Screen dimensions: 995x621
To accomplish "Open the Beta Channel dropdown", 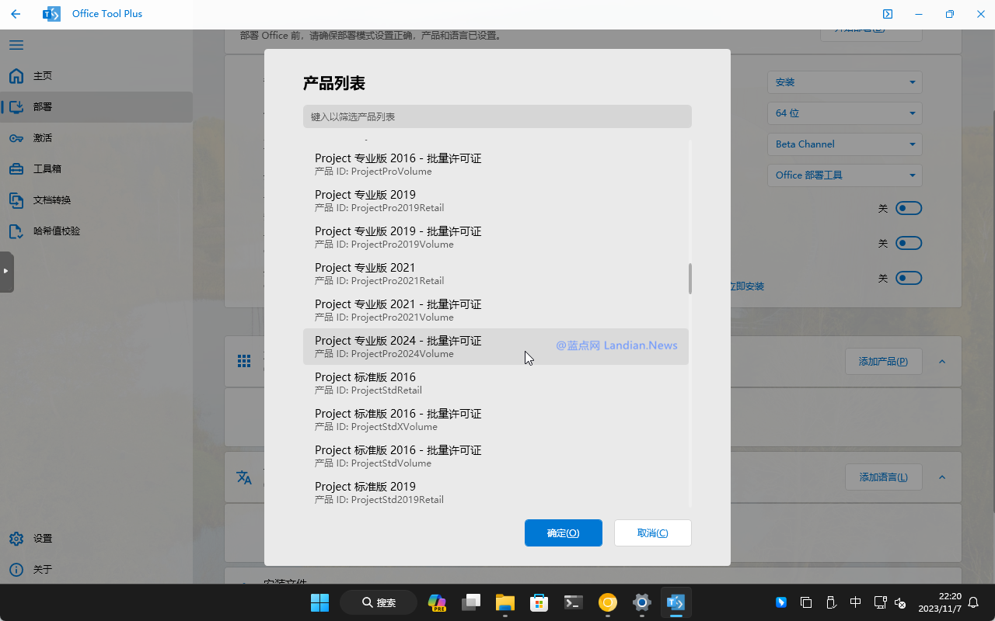I will point(844,144).
